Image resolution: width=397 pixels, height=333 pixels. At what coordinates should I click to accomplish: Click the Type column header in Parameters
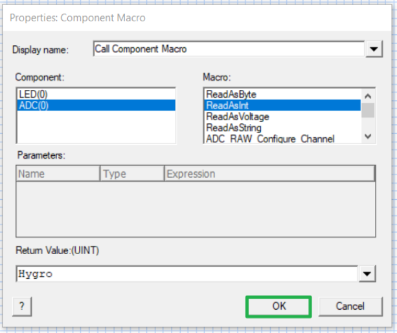tap(131, 173)
